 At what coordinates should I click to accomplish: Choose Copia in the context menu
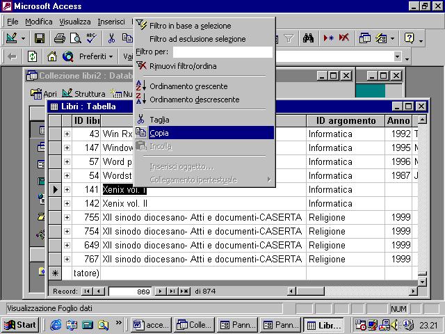tap(204, 133)
